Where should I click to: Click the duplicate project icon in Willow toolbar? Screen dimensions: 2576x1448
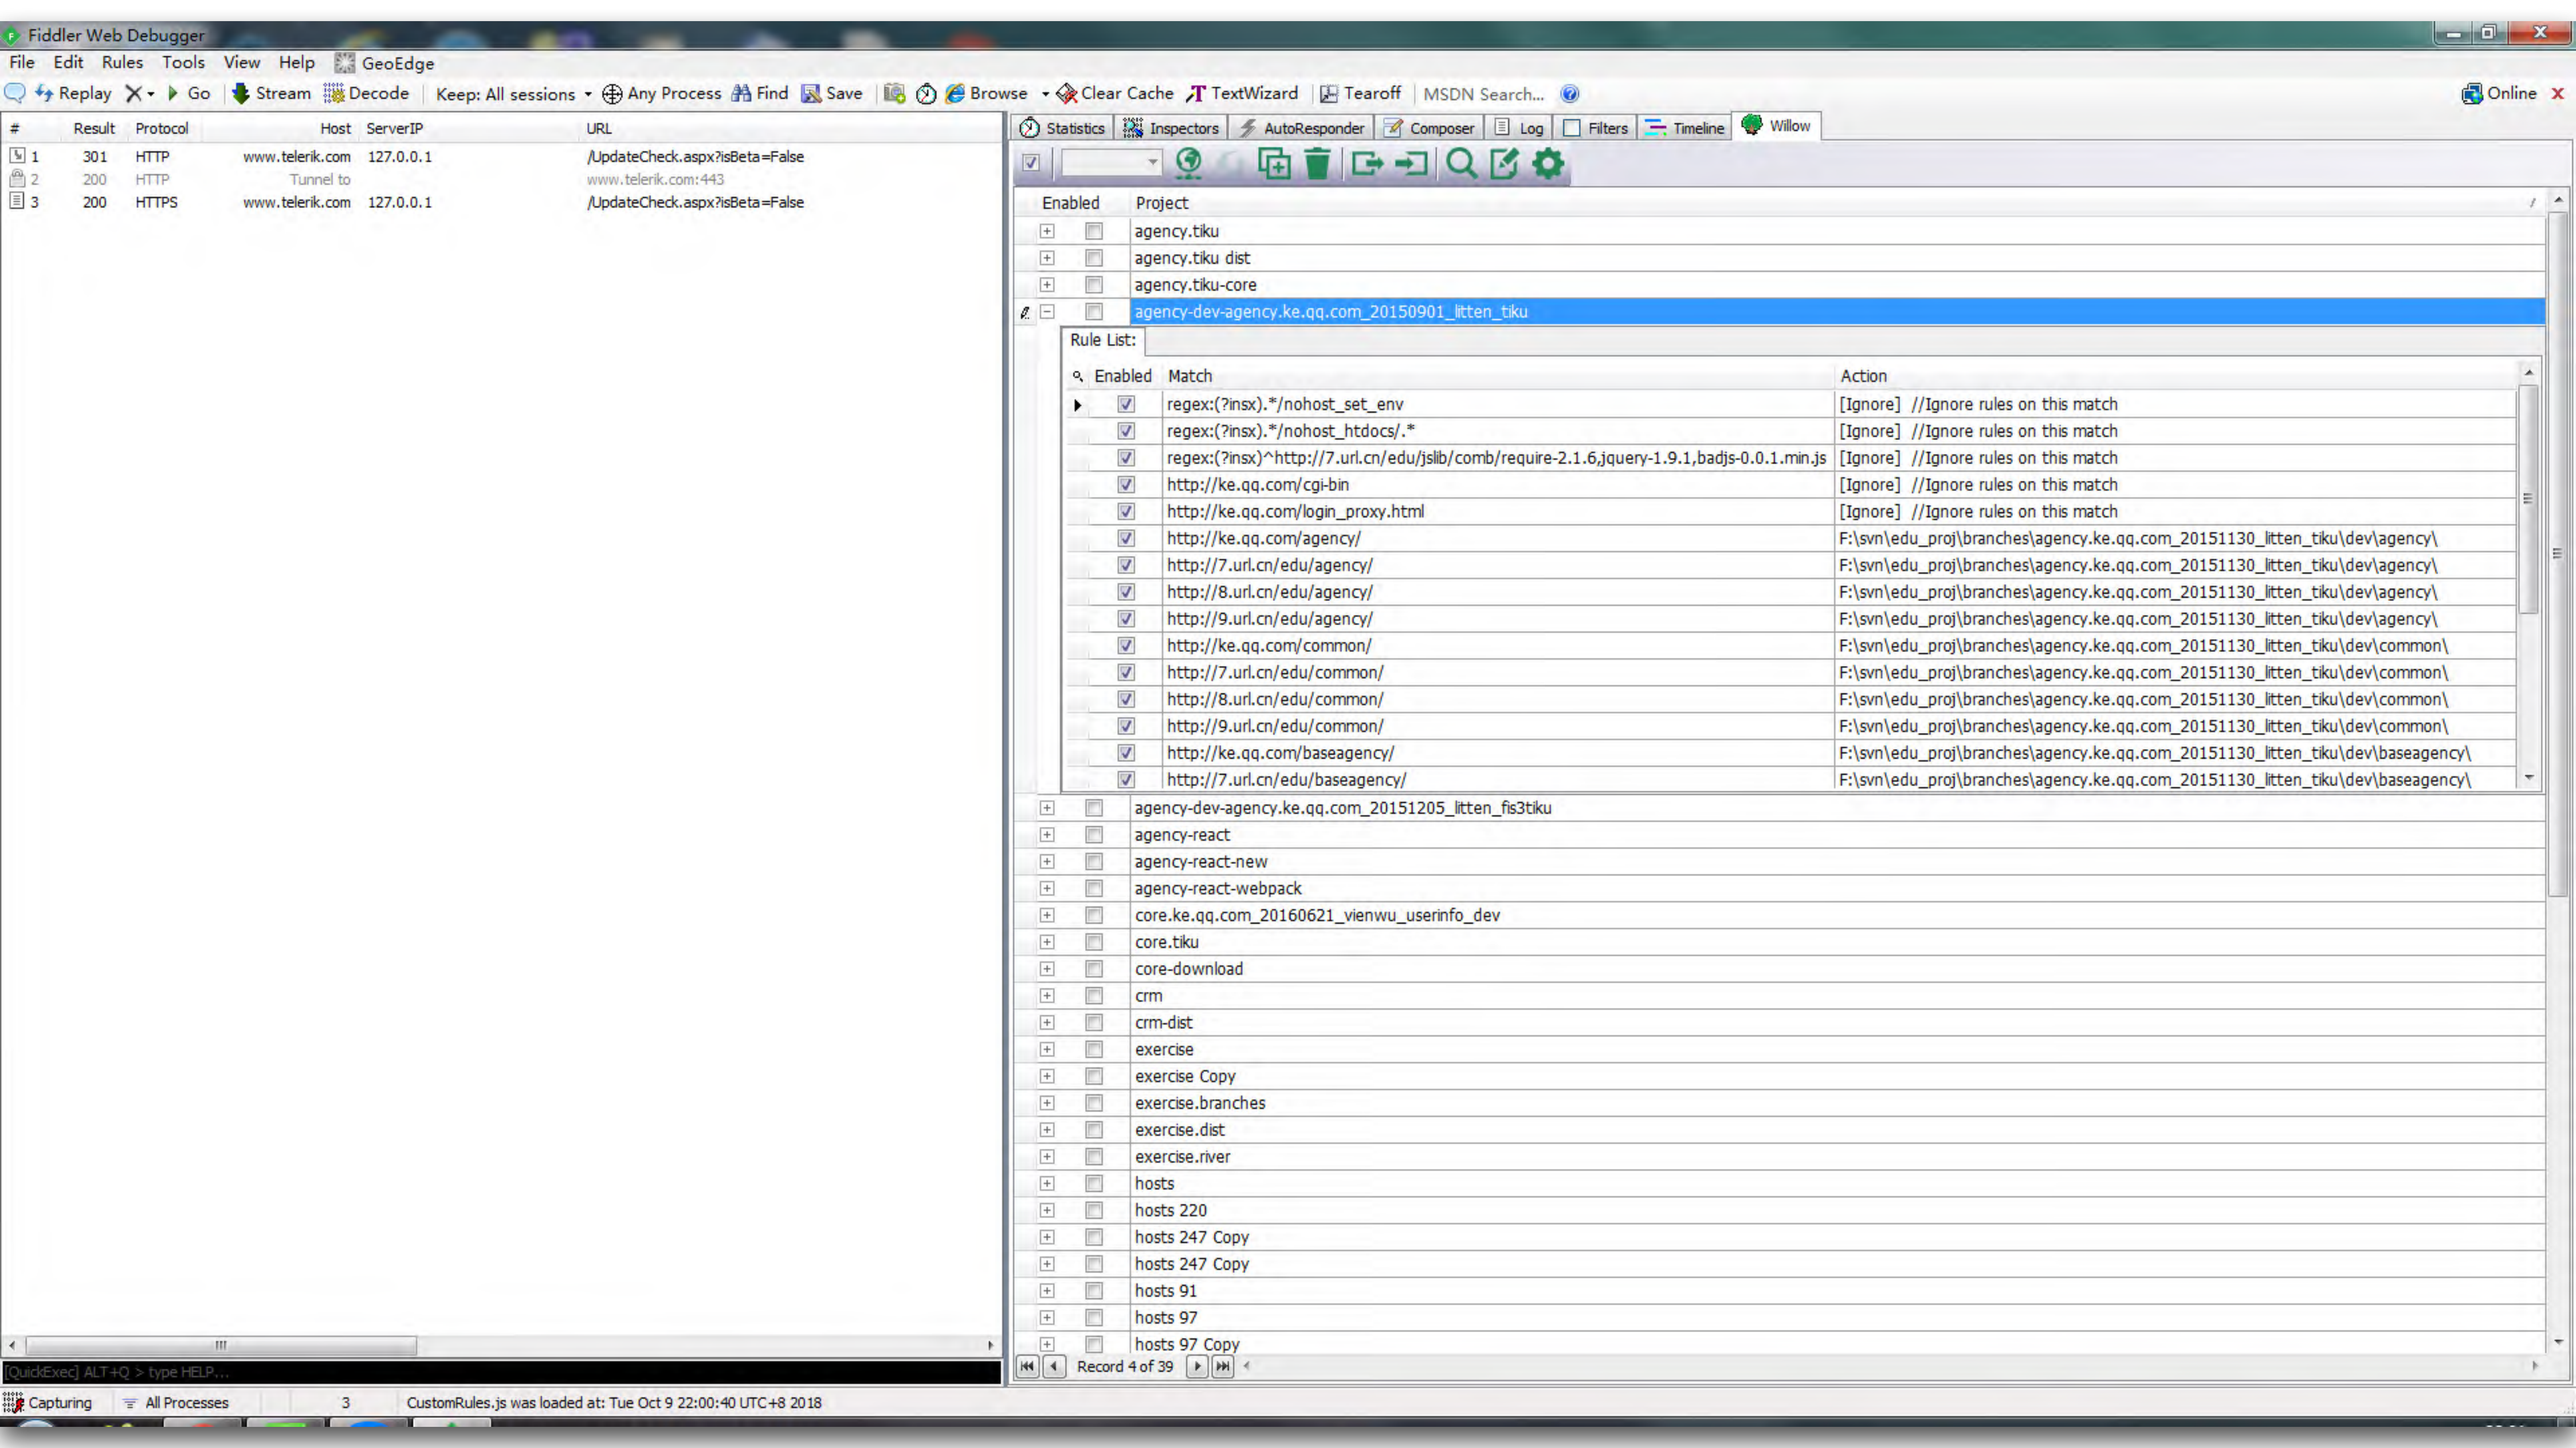tap(1275, 164)
